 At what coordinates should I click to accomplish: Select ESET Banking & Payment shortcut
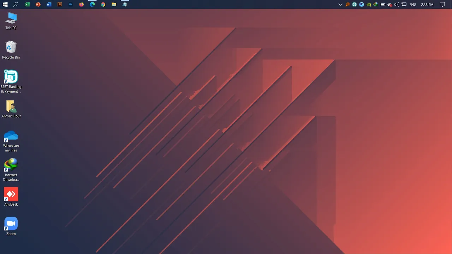(x=11, y=81)
